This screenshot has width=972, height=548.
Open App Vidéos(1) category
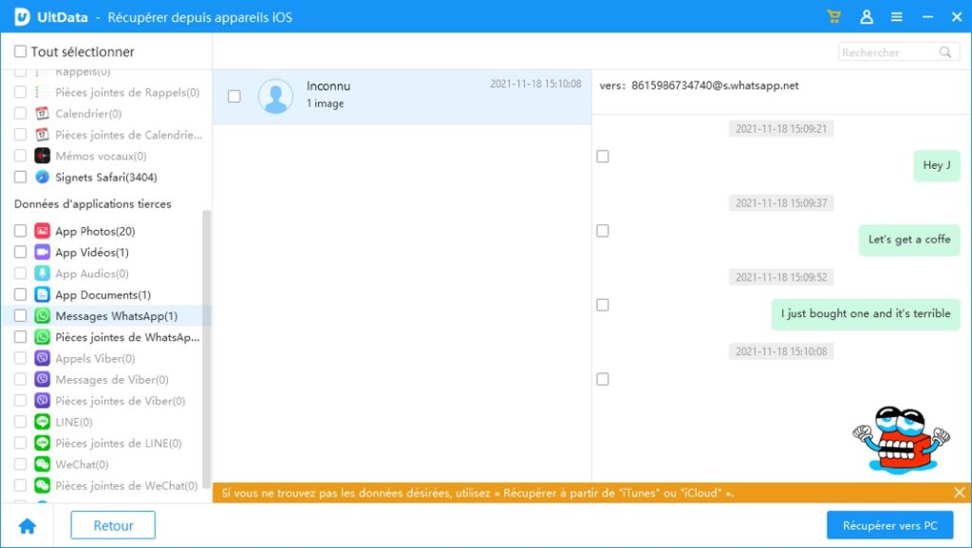point(92,253)
